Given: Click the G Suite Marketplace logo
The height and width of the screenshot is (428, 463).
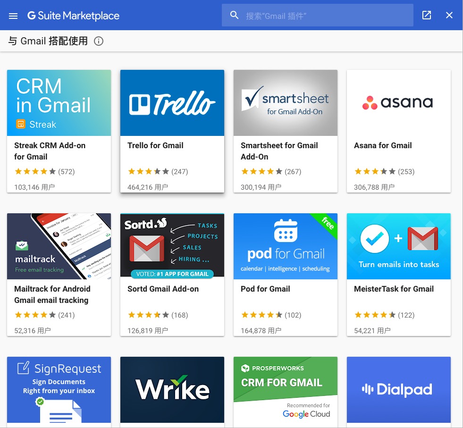Looking at the screenshot, I should pos(74,16).
